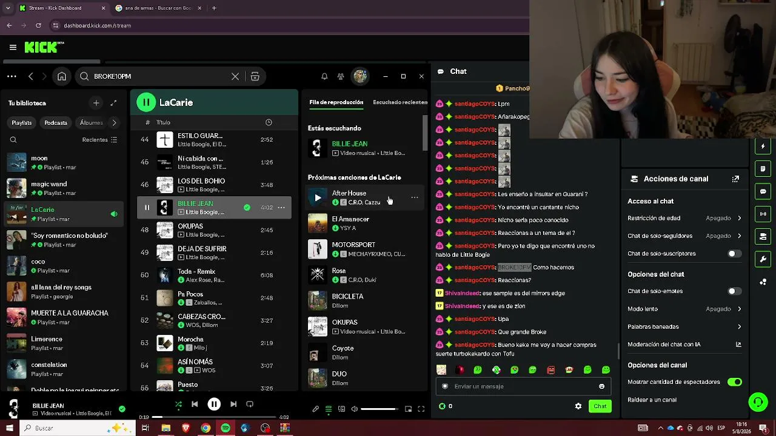Open the emoji picker in chat input

(601, 386)
